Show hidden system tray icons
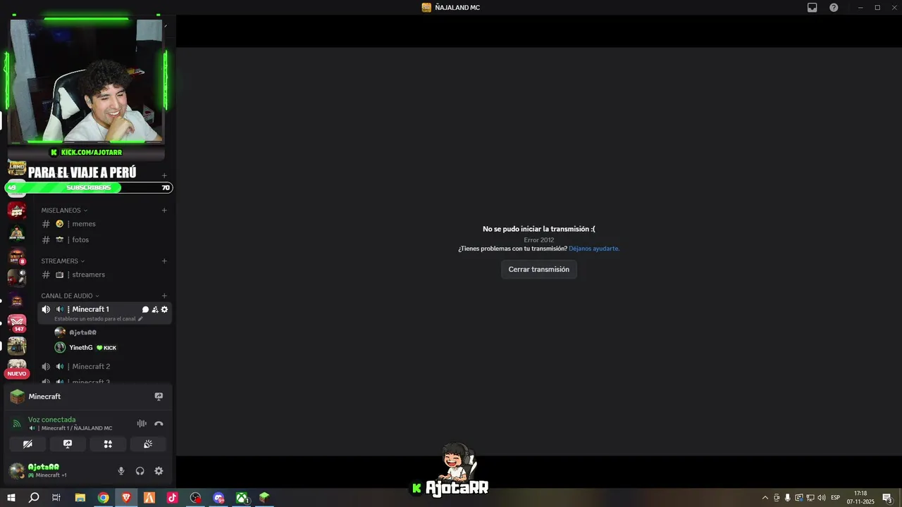The height and width of the screenshot is (507, 902). pyautogui.click(x=765, y=498)
